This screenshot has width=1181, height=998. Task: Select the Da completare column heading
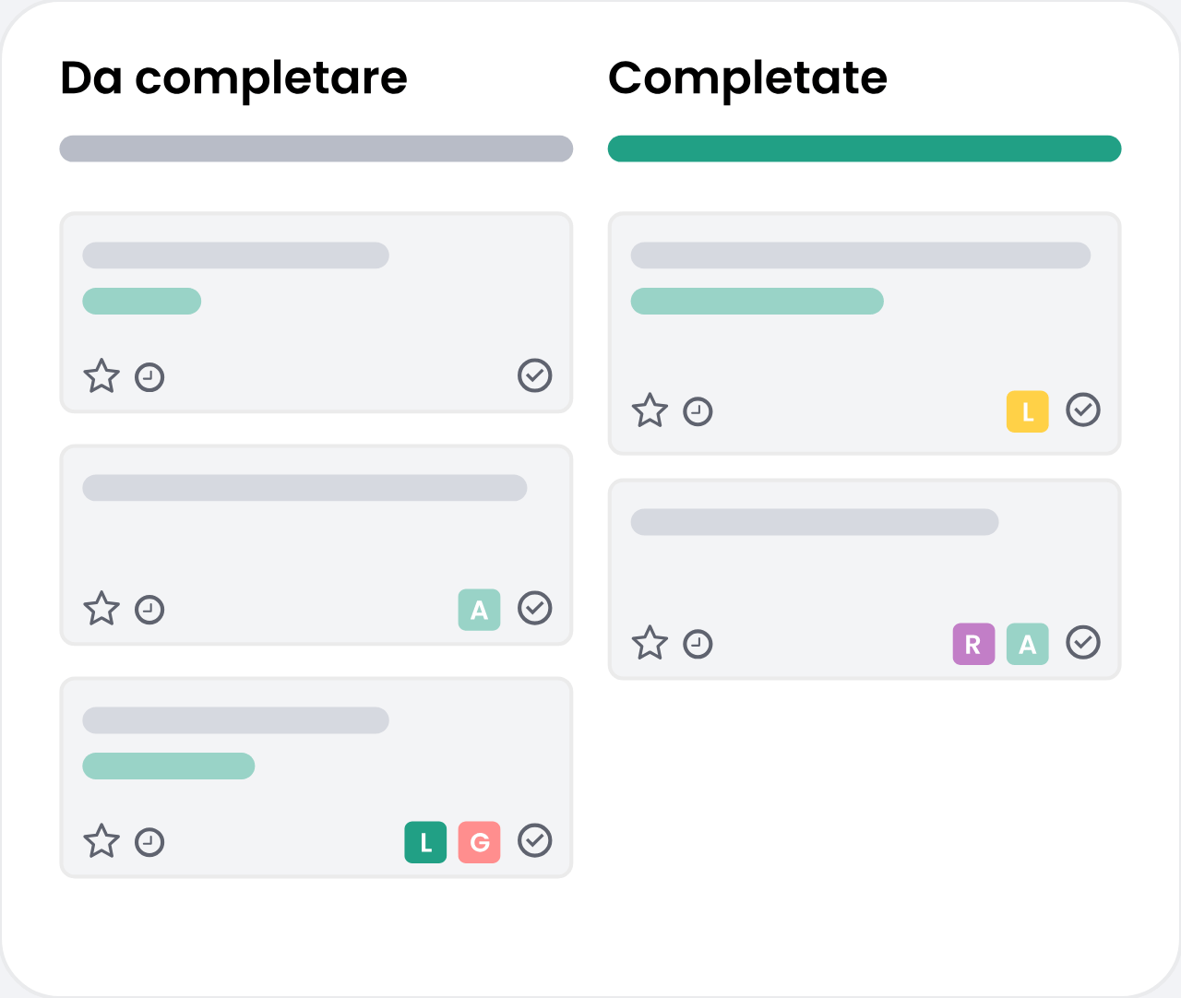pos(233,78)
